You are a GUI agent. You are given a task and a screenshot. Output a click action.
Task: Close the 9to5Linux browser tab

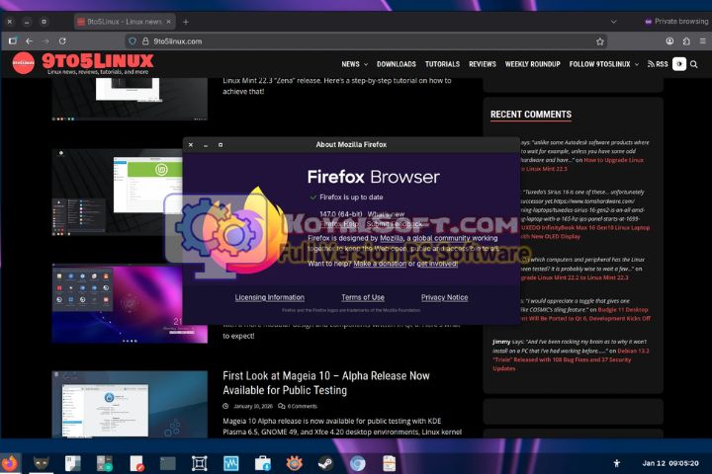[x=168, y=22]
